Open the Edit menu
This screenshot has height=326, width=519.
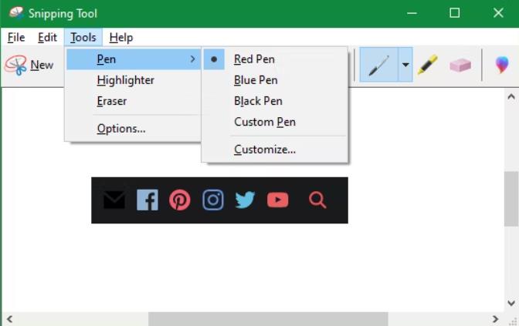pyautogui.click(x=47, y=38)
